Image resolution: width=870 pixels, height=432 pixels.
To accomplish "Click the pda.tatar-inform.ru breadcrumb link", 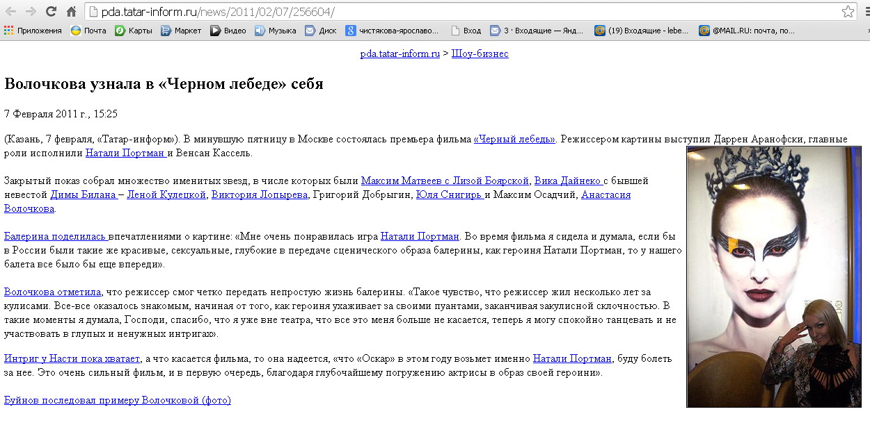I will pos(400,53).
